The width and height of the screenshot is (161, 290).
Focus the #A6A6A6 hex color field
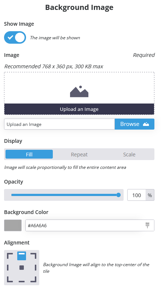(x=89, y=225)
